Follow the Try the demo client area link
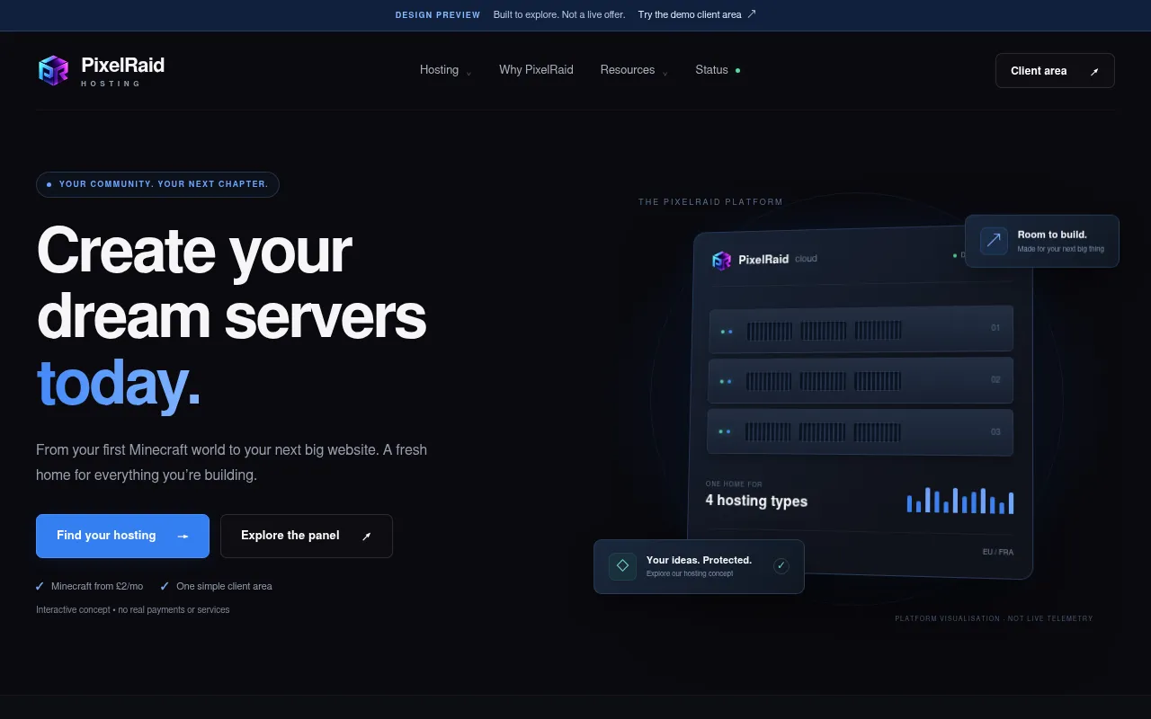1151x719 pixels. pyautogui.click(x=697, y=14)
